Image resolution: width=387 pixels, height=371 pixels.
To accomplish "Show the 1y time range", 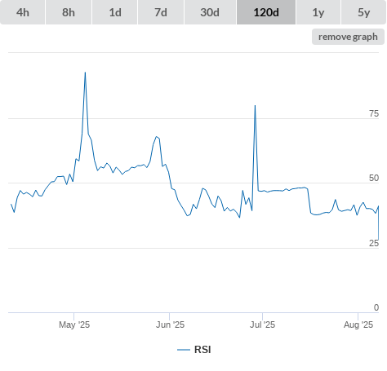I will (x=318, y=12).
